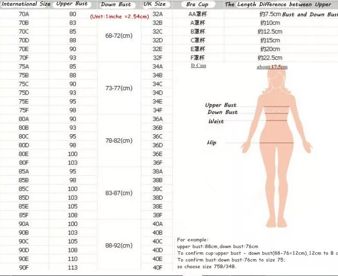Select the 36F UK size cell
The height and width of the screenshot is (276, 338).
pos(157,163)
